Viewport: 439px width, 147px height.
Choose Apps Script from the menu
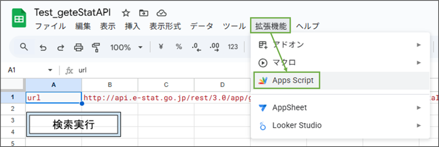coord(340,80)
